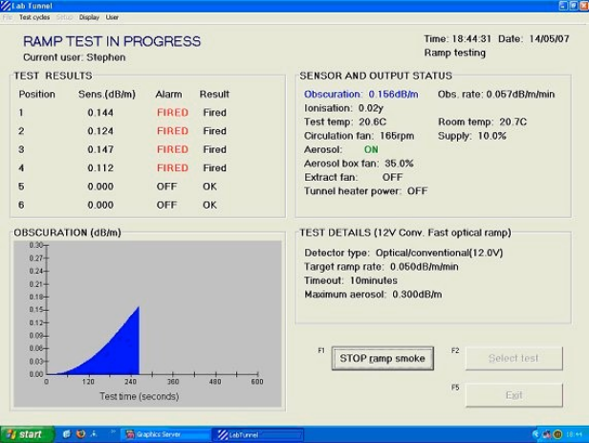
Task: Expand the quick launch chevron
Action: pos(113,432)
